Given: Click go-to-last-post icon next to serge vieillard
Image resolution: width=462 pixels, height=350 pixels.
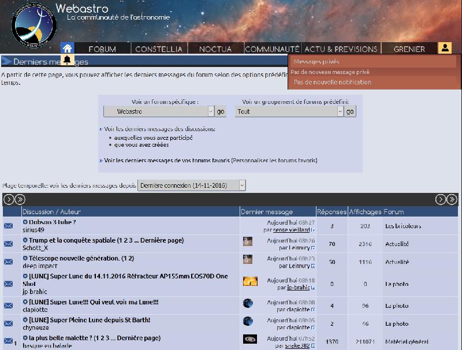Looking at the screenshot, I should click(x=313, y=230).
